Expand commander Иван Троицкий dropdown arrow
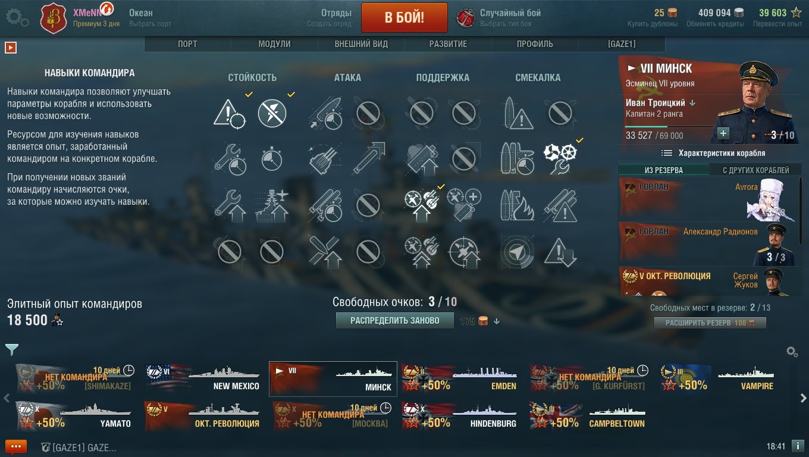The width and height of the screenshot is (809, 457). coord(692,103)
